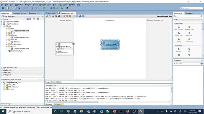Expand the Transformations folder
This screenshot has height=114, width=204.
click(7, 44)
